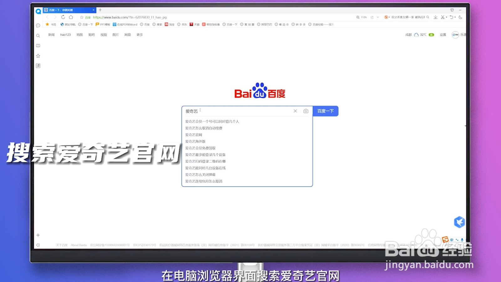The width and height of the screenshot is (501, 282).
Task: Open downloads via download arrow icon
Action: coord(436,17)
